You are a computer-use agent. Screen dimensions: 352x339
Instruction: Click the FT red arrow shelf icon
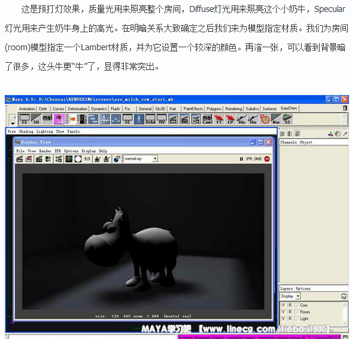coord(219,119)
